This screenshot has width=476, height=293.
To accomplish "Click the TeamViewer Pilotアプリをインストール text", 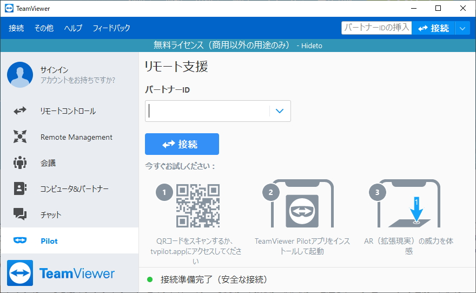I will point(302,246).
